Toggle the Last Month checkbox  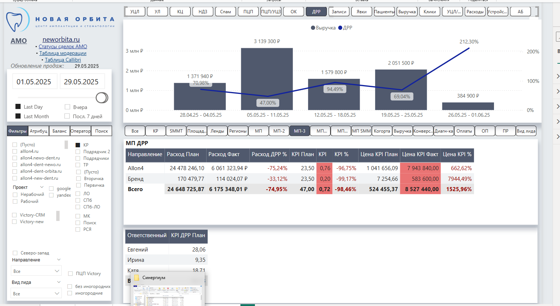coord(18,116)
